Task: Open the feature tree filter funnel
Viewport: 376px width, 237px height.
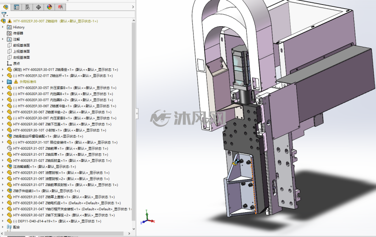Action: [4, 15]
